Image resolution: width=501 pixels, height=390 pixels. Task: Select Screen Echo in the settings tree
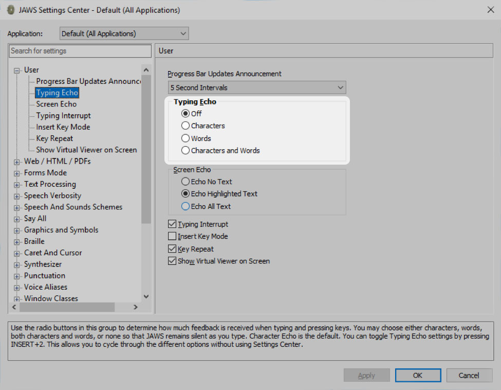coord(56,104)
